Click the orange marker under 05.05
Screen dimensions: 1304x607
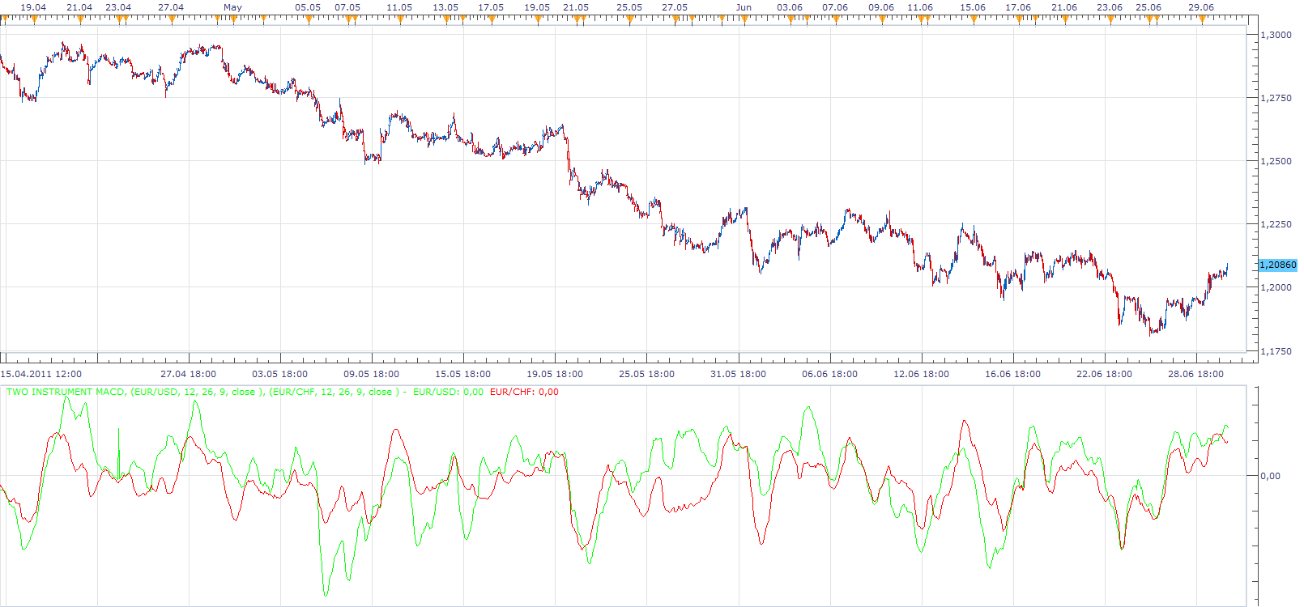pyautogui.click(x=308, y=19)
